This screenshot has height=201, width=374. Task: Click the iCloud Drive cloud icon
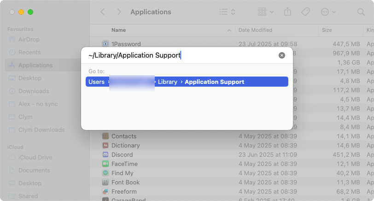(12, 157)
